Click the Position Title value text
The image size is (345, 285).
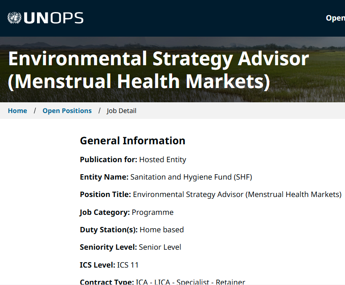tap(237, 195)
